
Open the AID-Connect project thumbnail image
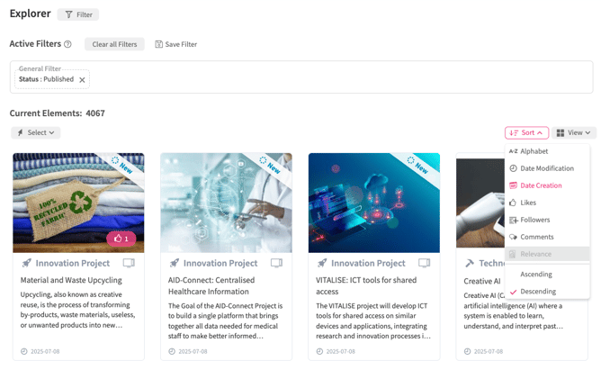(x=226, y=203)
